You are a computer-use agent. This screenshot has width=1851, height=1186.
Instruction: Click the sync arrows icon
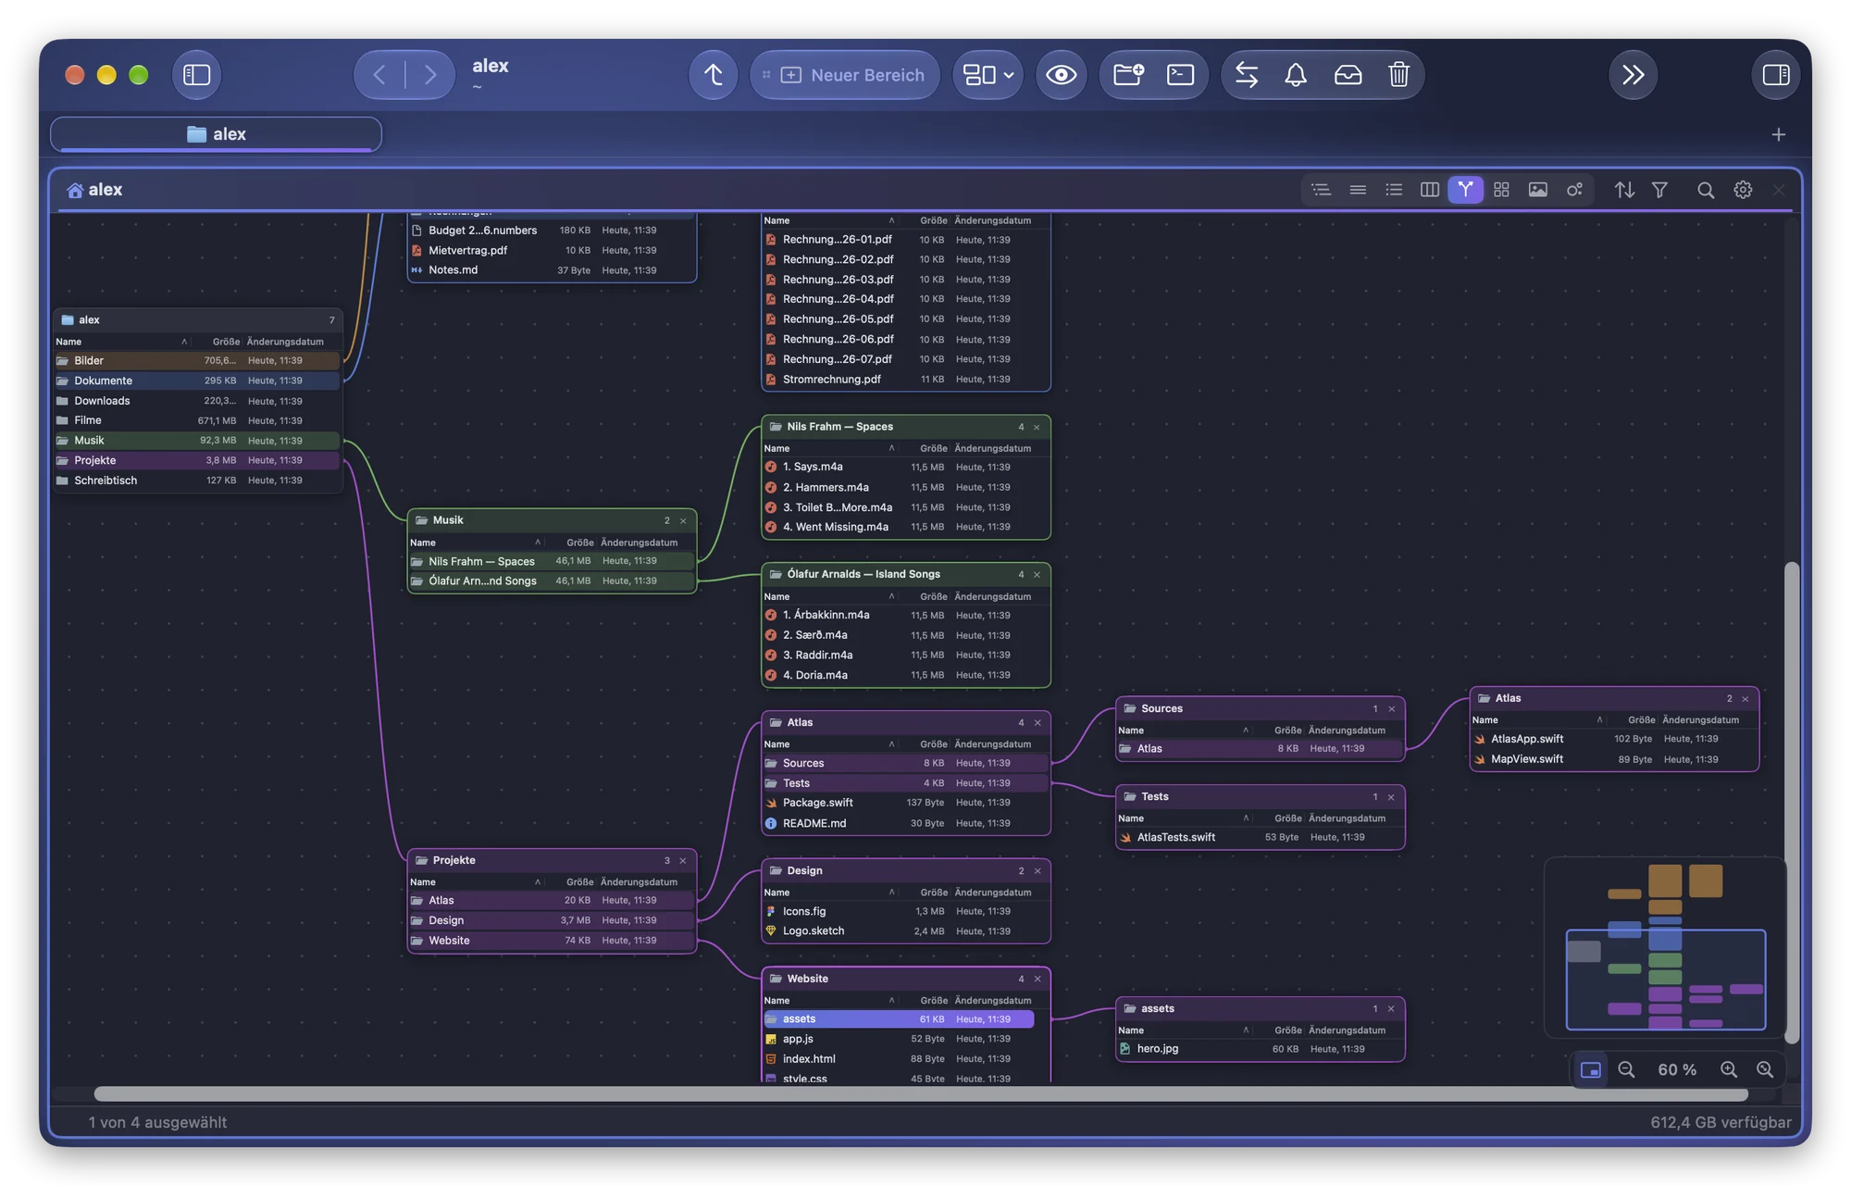[x=1247, y=75]
